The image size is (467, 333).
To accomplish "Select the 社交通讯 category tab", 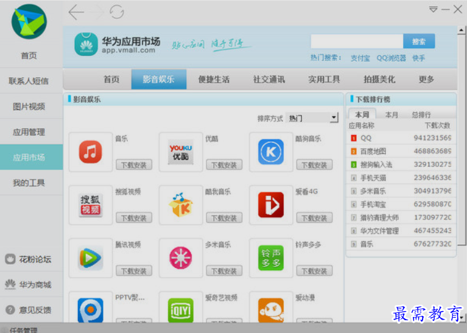I will tap(269, 79).
